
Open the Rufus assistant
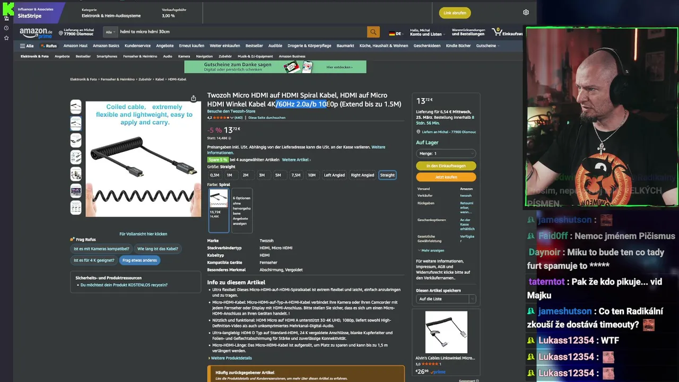[49, 46]
